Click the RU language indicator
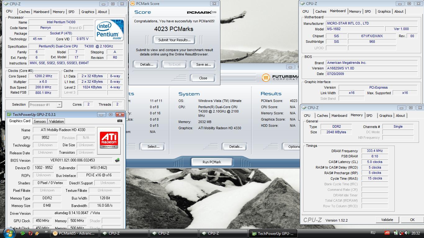Screen dimensions: 424x238 (x=373, y=233)
